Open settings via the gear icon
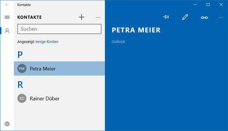This screenshot has height=131, width=228. pyautogui.click(x=7, y=124)
